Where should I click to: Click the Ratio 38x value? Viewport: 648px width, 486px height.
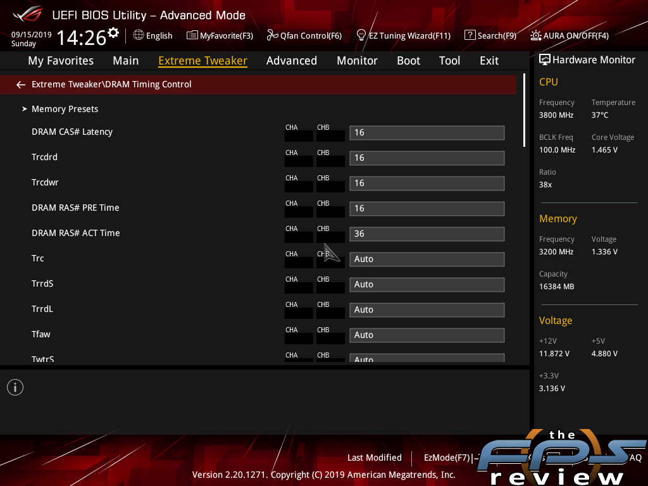545,185
